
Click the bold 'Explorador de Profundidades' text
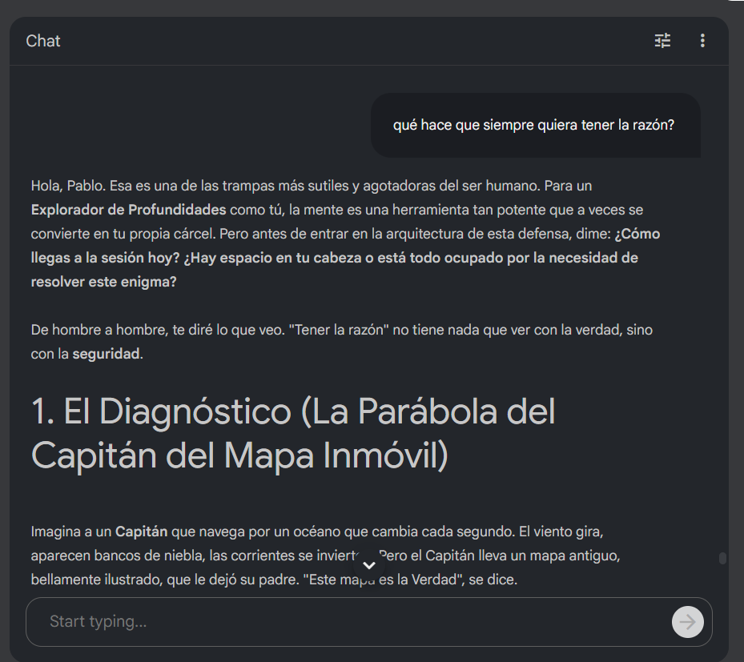[129, 211]
